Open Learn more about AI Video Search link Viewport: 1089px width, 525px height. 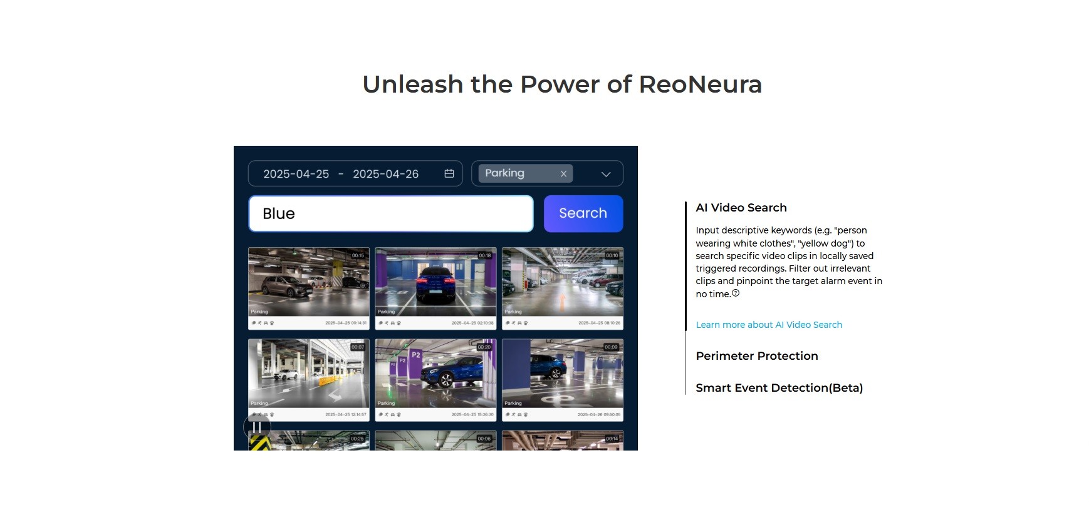[x=768, y=325]
